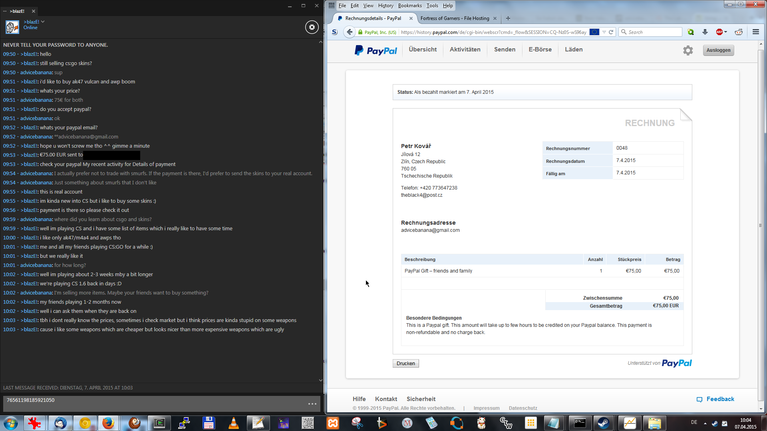
Task: Open the Adblock Plus dropdown arrow
Action: coord(726,32)
